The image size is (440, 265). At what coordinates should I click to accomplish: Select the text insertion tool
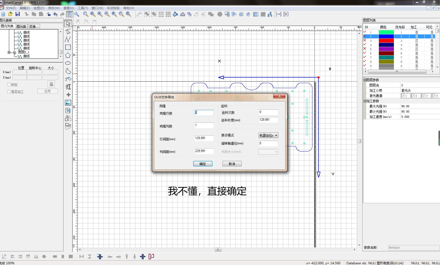(68, 87)
